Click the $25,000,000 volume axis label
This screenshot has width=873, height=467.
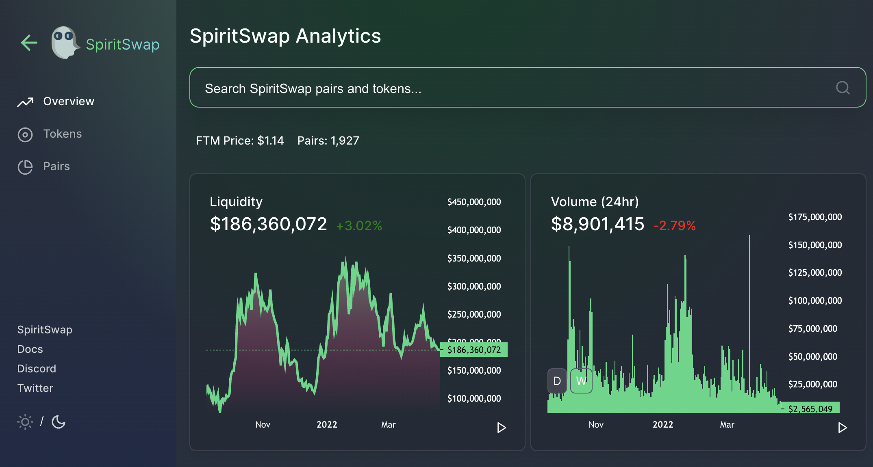(813, 384)
